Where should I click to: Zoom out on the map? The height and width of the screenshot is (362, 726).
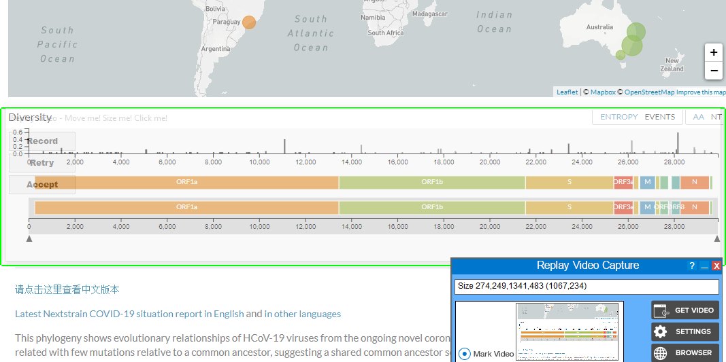(713, 71)
